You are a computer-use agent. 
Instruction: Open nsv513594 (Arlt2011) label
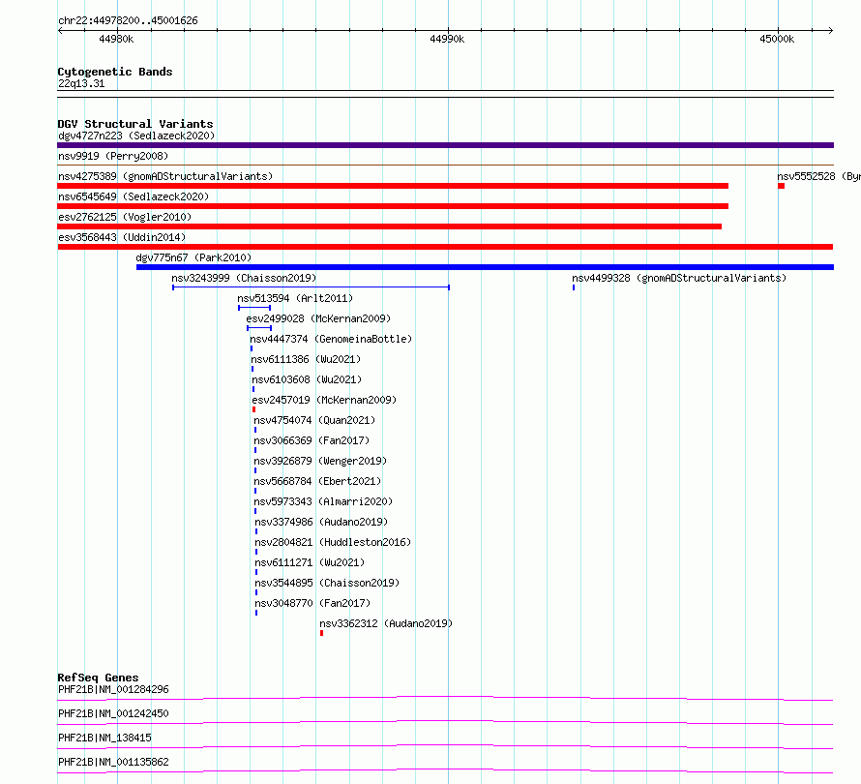pyautogui.click(x=295, y=298)
